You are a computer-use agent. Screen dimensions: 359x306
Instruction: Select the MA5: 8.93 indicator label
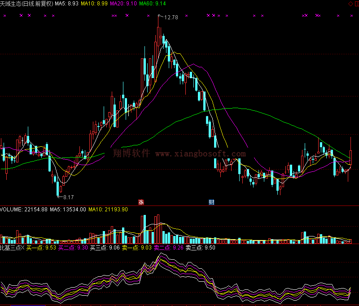(x=66, y=4)
